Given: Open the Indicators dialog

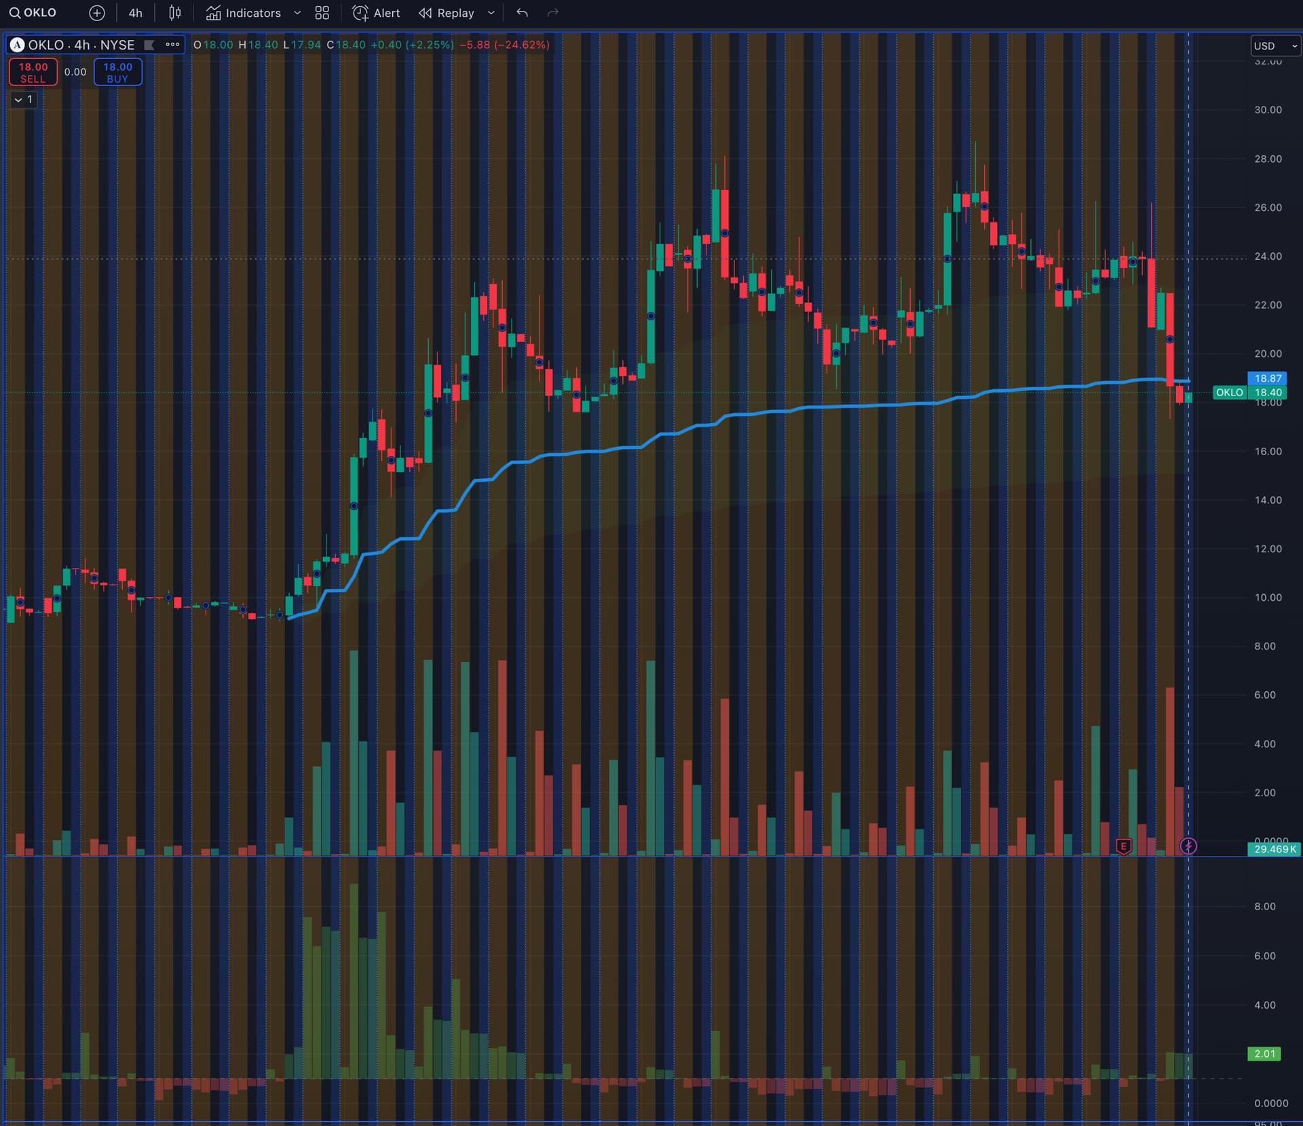Looking at the screenshot, I should pos(244,13).
